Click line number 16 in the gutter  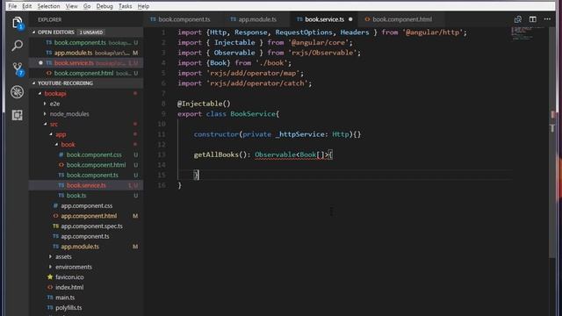click(162, 185)
